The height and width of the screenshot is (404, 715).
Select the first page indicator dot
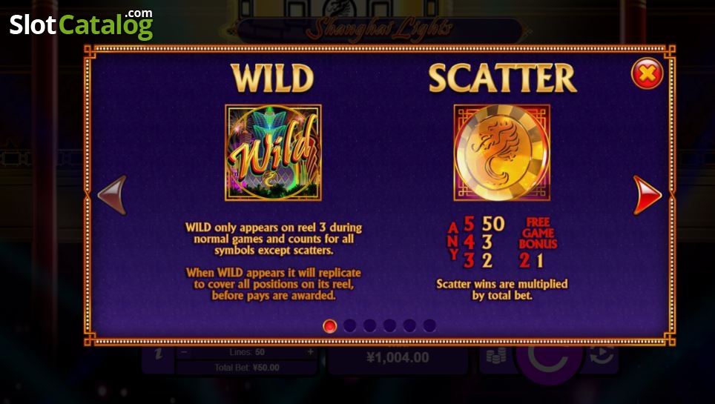click(329, 325)
